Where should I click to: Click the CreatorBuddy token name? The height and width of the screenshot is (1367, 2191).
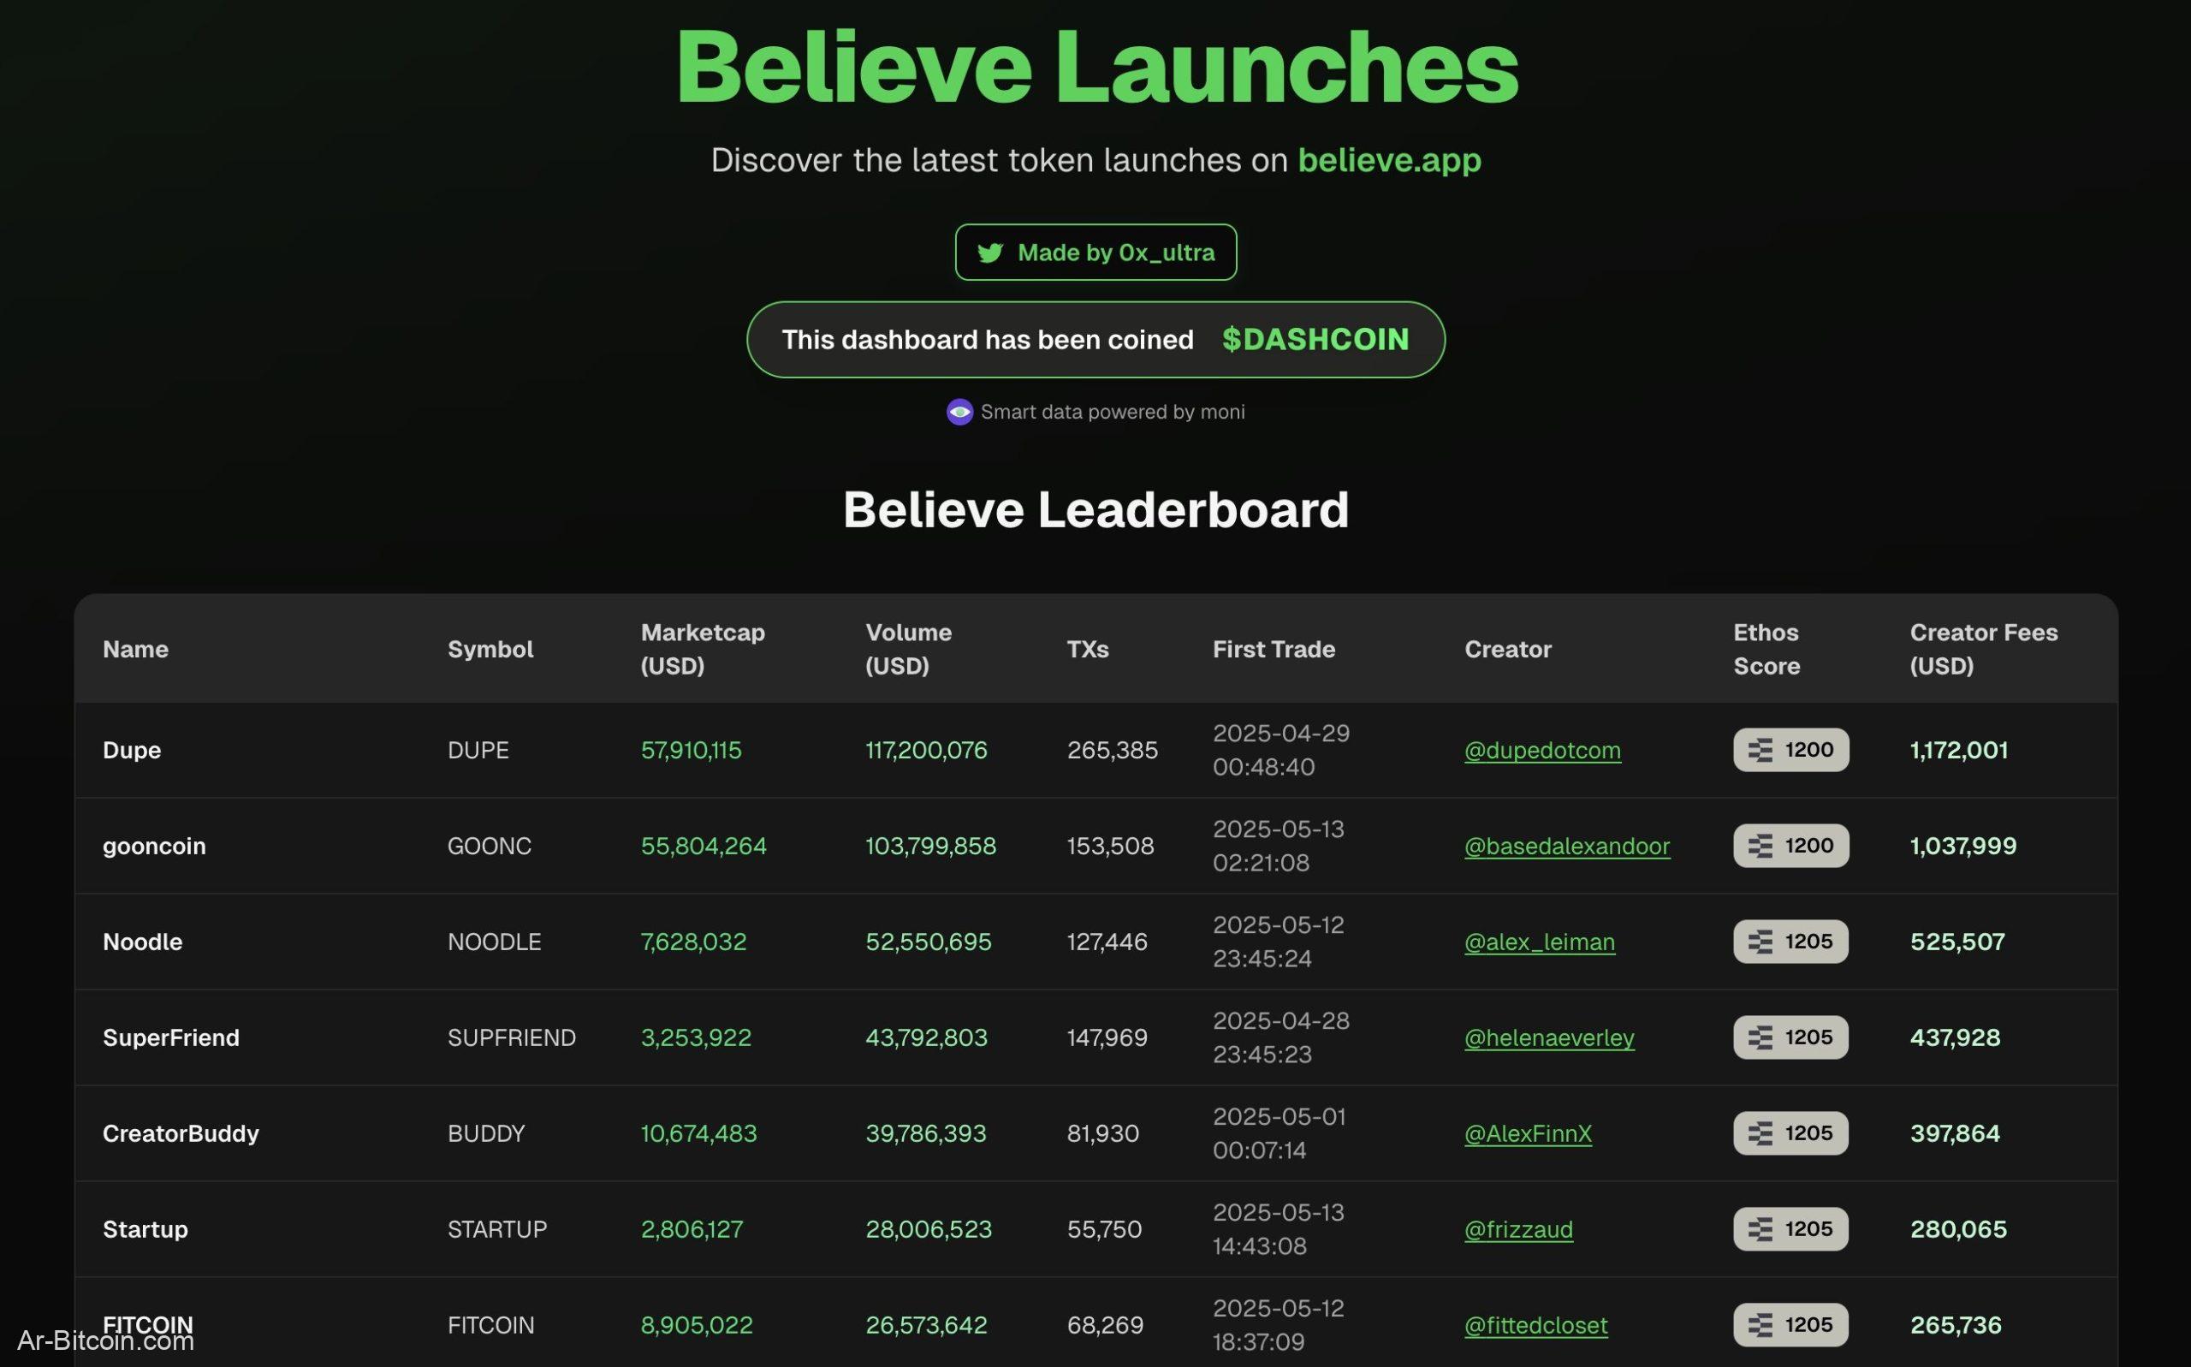(x=181, y=1133)
